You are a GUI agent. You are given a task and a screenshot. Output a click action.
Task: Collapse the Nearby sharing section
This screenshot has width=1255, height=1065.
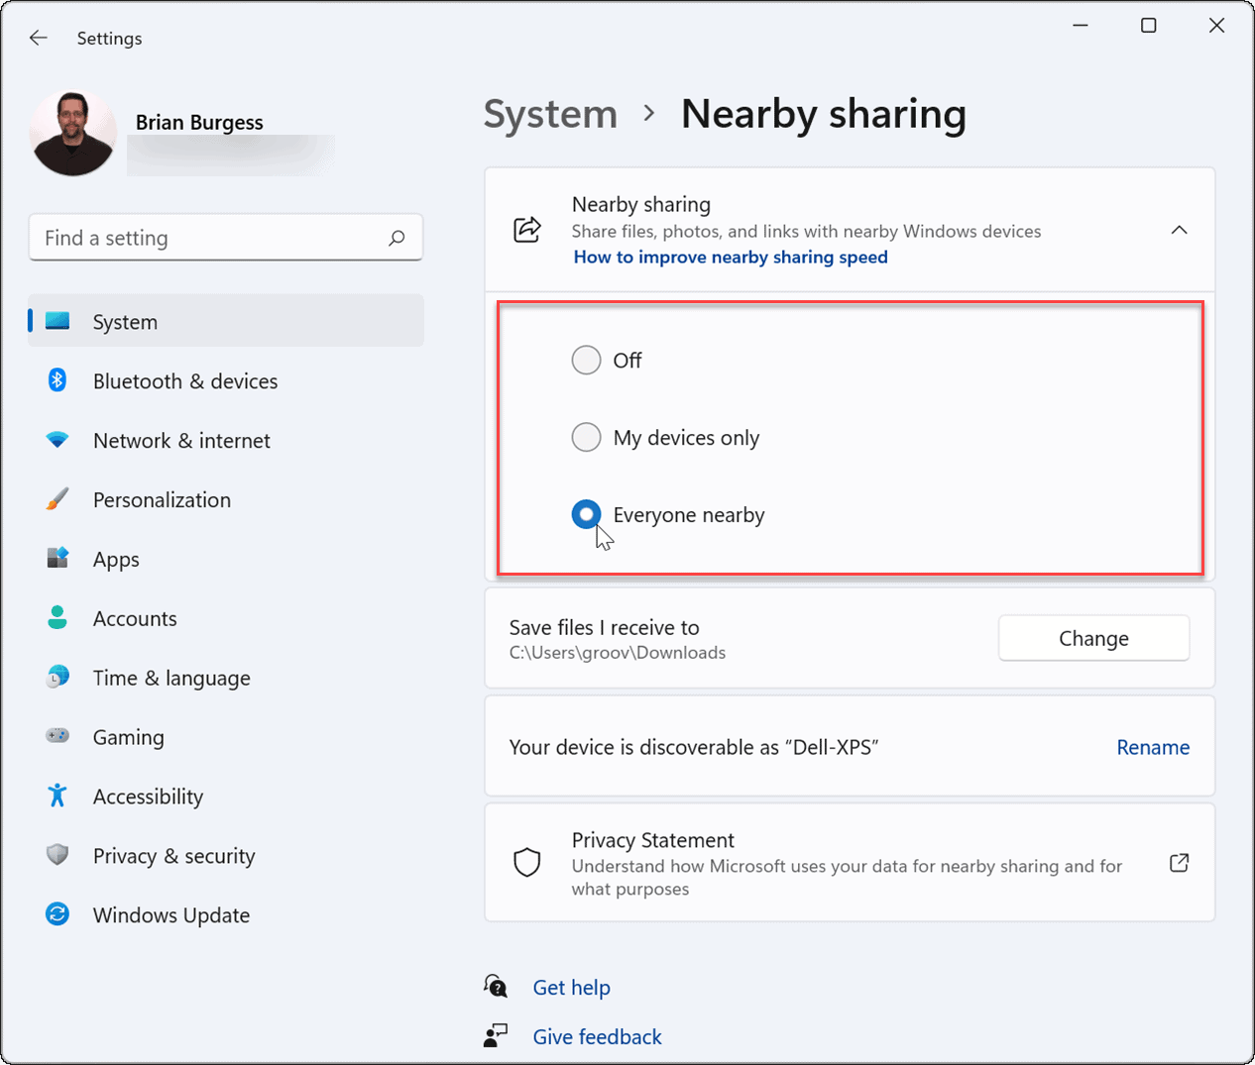point(1179,229)
